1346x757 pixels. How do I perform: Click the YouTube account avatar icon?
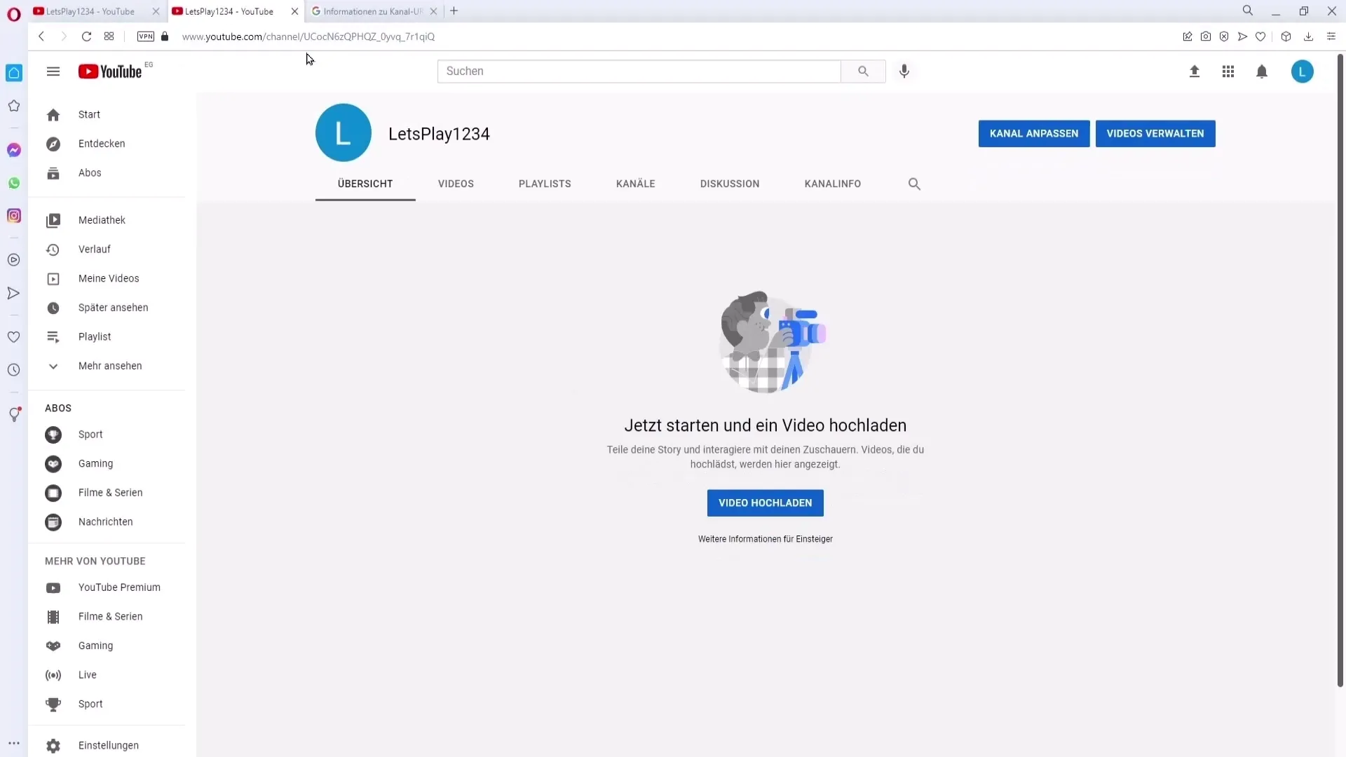(1303, 71)
